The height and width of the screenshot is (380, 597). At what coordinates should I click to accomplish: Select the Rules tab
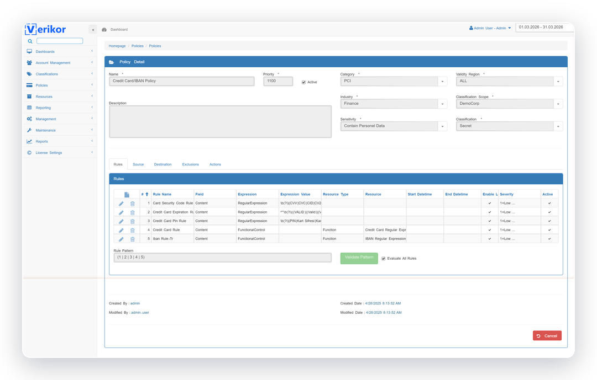point(118,164)
